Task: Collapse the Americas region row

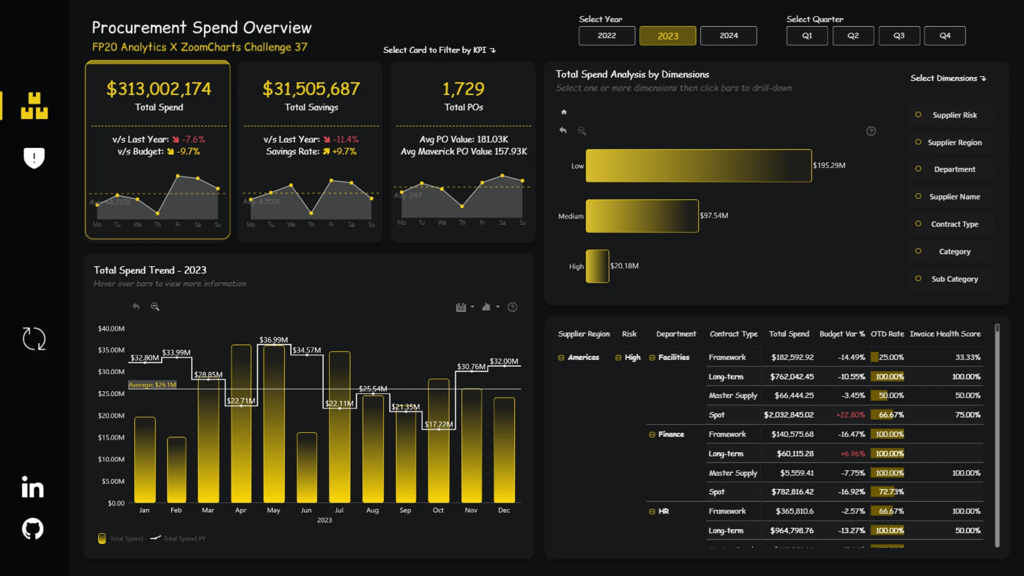Action: click(x=561, y=358)
